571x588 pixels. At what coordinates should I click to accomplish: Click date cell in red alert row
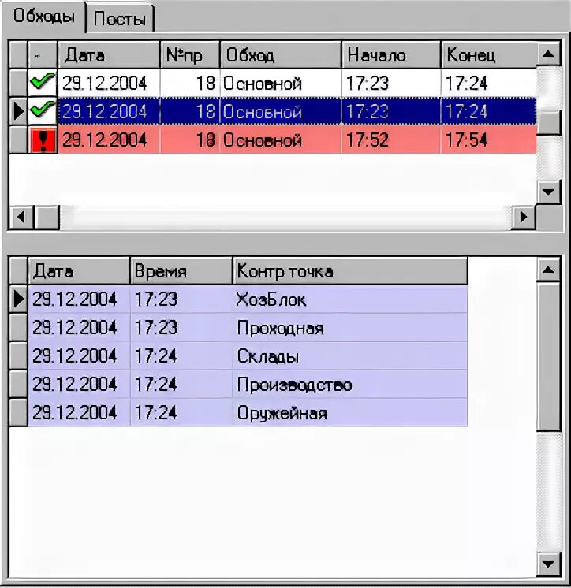109,140
